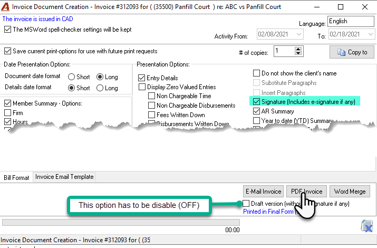The height and width of the screenshot is (248, 377).
Task: Check Year to date (YTD) Summary
Action: 257,120
